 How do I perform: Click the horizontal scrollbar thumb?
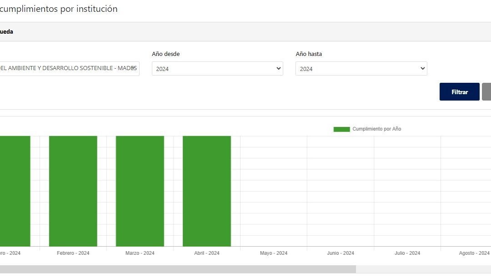(x=177, y=269)
